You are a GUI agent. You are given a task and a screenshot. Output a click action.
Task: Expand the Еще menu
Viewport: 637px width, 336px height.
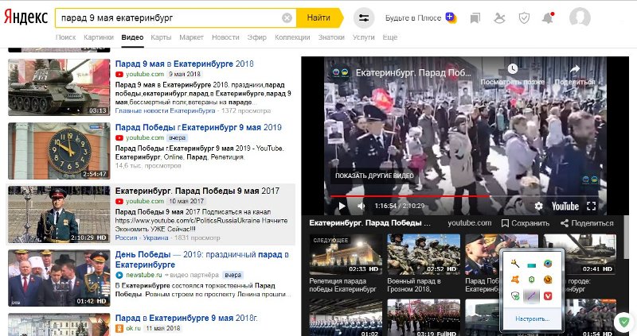390,37
